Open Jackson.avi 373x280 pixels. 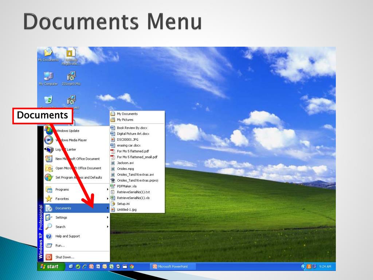click(137, 163)
